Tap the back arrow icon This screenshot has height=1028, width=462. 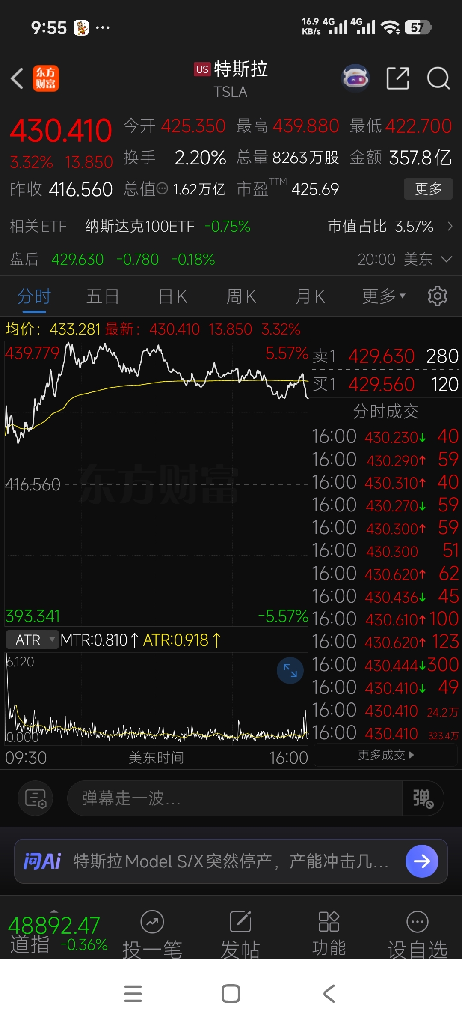(17, 78)
